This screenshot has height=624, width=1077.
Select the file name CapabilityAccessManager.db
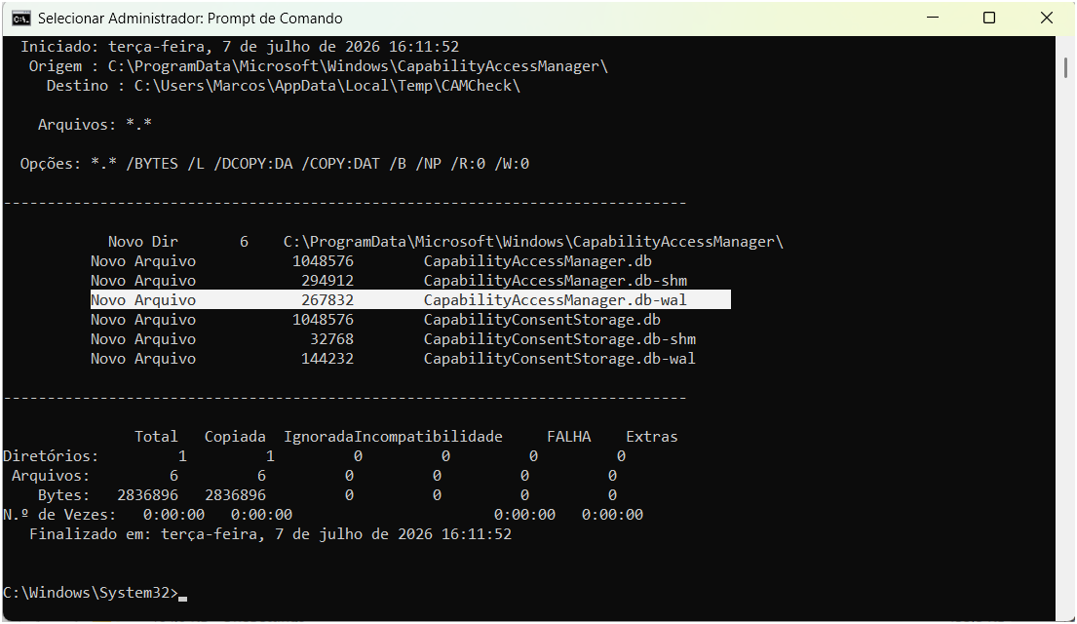[538, 261]
